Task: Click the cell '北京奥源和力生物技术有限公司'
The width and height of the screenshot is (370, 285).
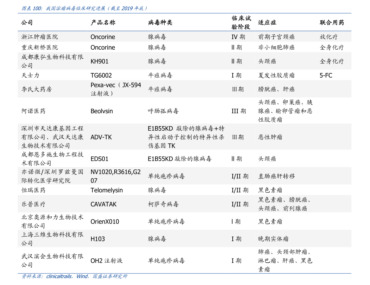Action: 53,221
